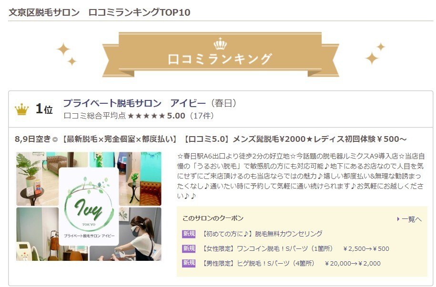The height and width of the screenshot is (287, 436).
Task: Select 脱毛無料カウンセリング coupon
Action: (262, 234)
